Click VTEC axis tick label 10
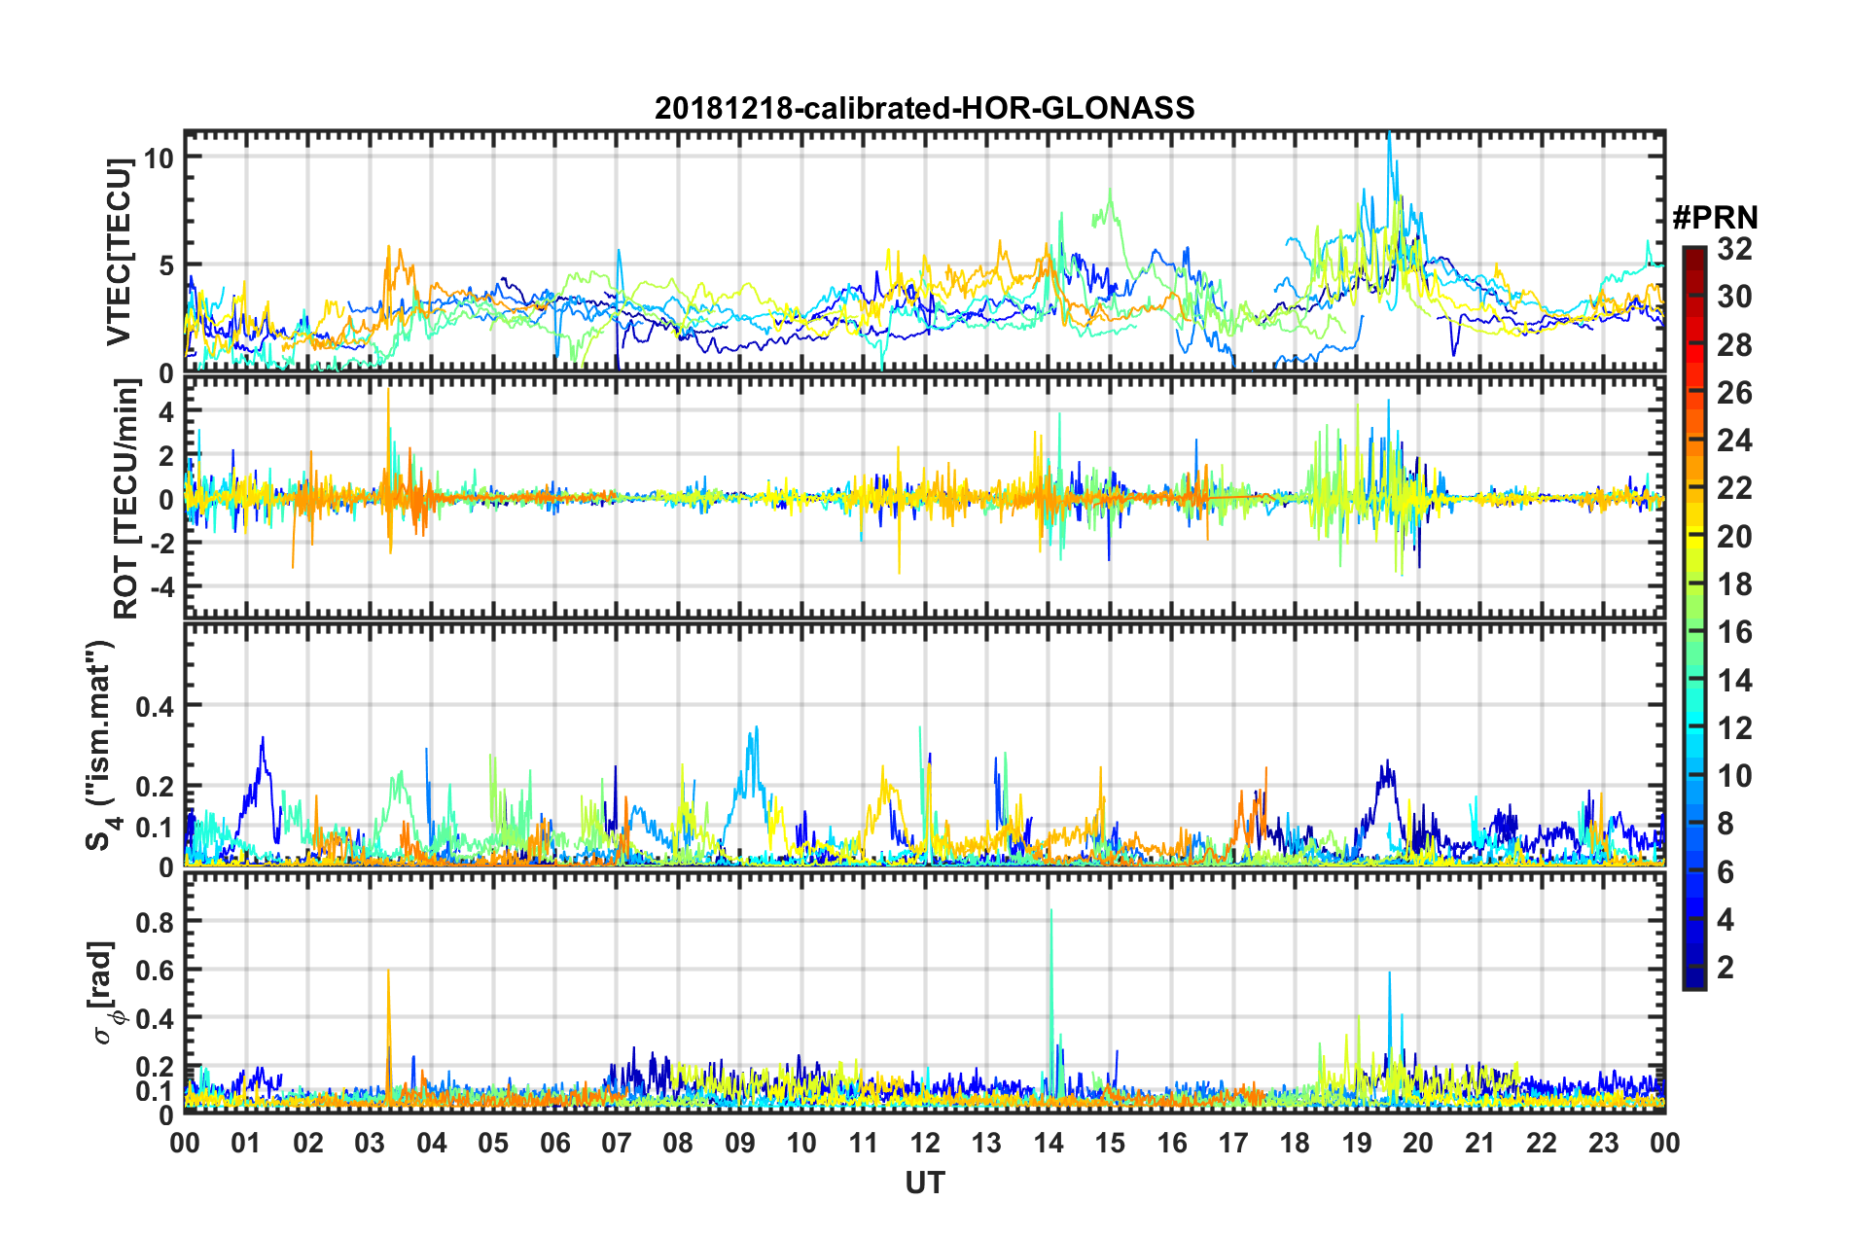1850x1237 pixels. [x=159, y=158]
